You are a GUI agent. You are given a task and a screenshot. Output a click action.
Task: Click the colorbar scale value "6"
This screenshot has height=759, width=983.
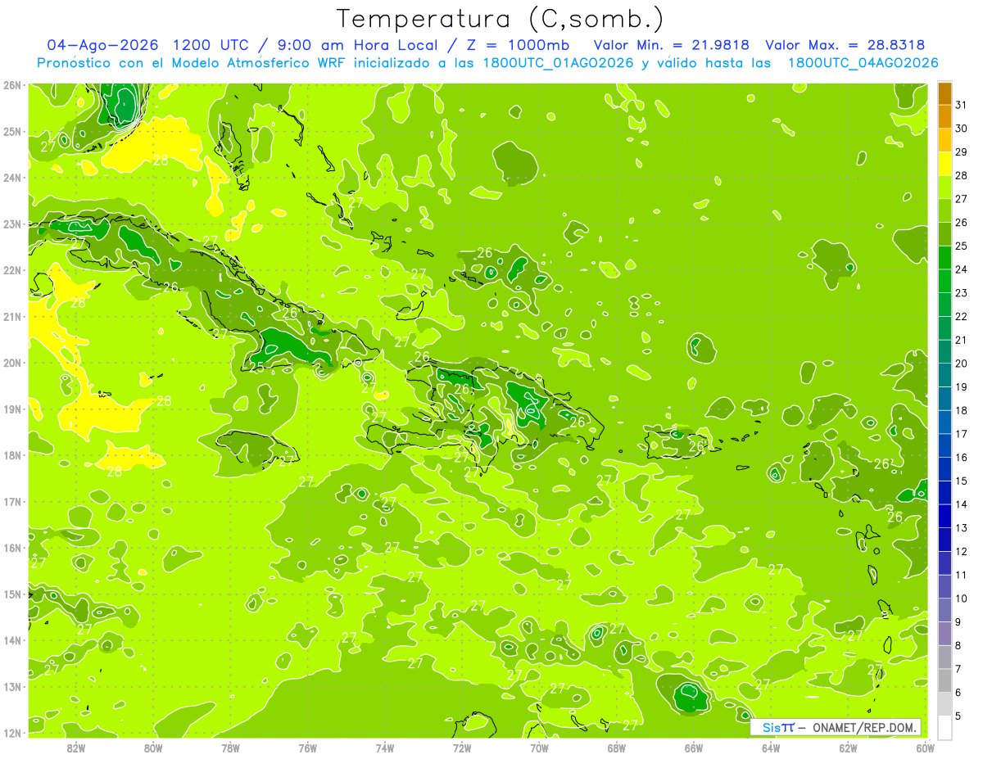958,692
